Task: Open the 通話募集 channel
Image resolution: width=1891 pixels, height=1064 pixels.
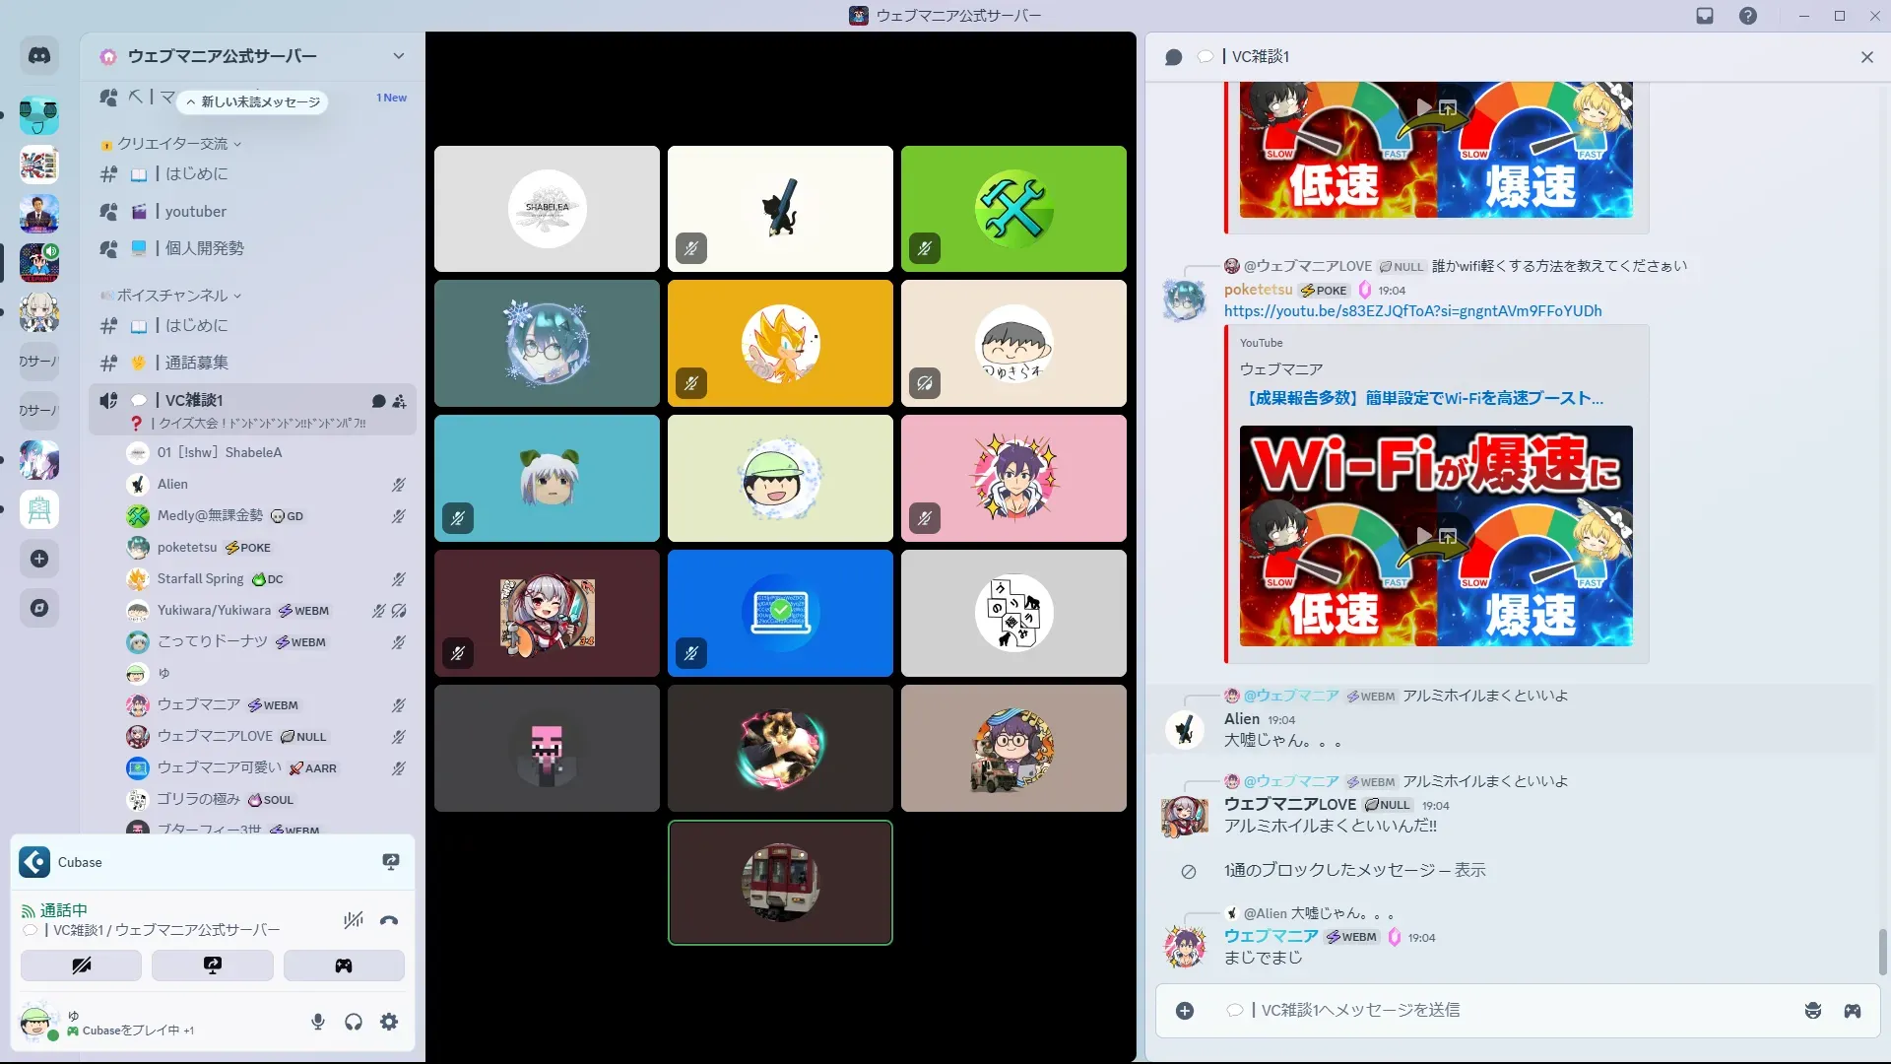Action: coord(196,363)
